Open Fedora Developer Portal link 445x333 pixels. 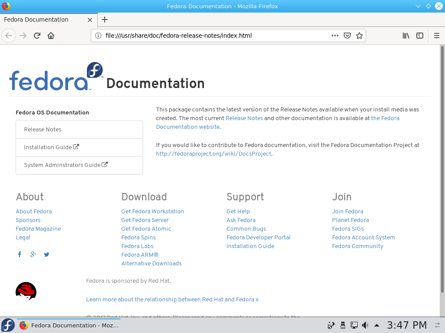point(259,238)
